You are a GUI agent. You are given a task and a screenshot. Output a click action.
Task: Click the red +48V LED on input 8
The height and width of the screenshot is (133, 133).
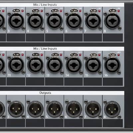pos(119,11)
